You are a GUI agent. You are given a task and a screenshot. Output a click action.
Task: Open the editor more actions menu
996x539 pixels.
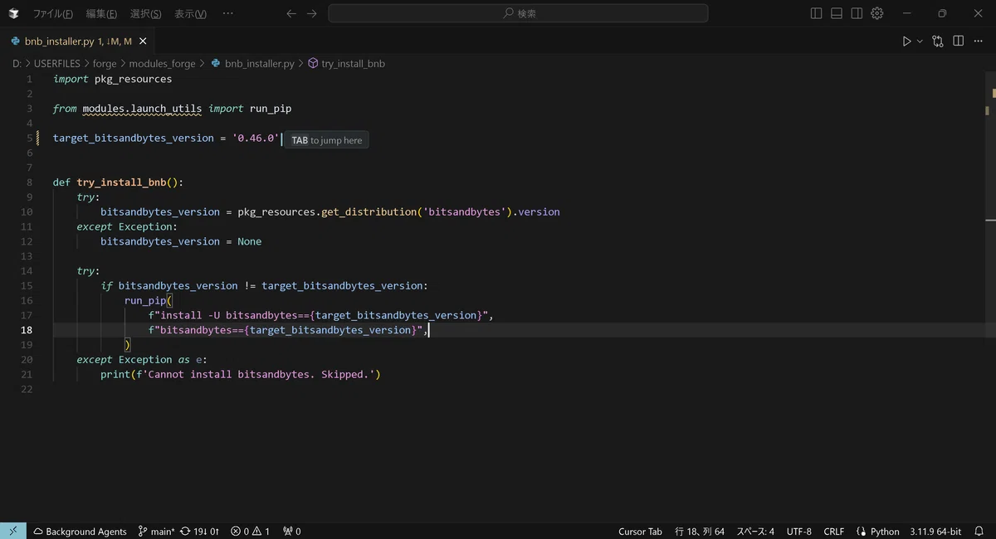[979, 41]
